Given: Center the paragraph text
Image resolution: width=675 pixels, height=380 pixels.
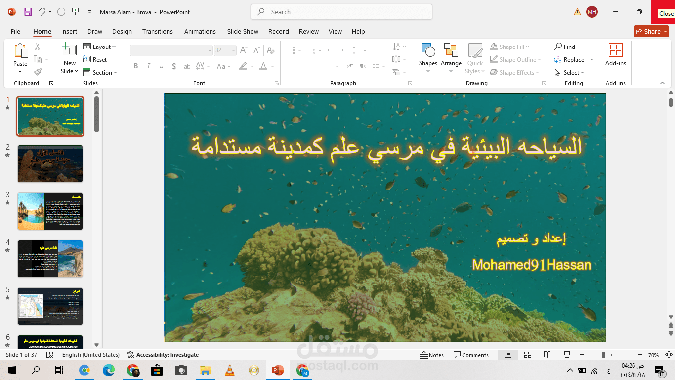Looking at the screenshot, I should point(303,66).
